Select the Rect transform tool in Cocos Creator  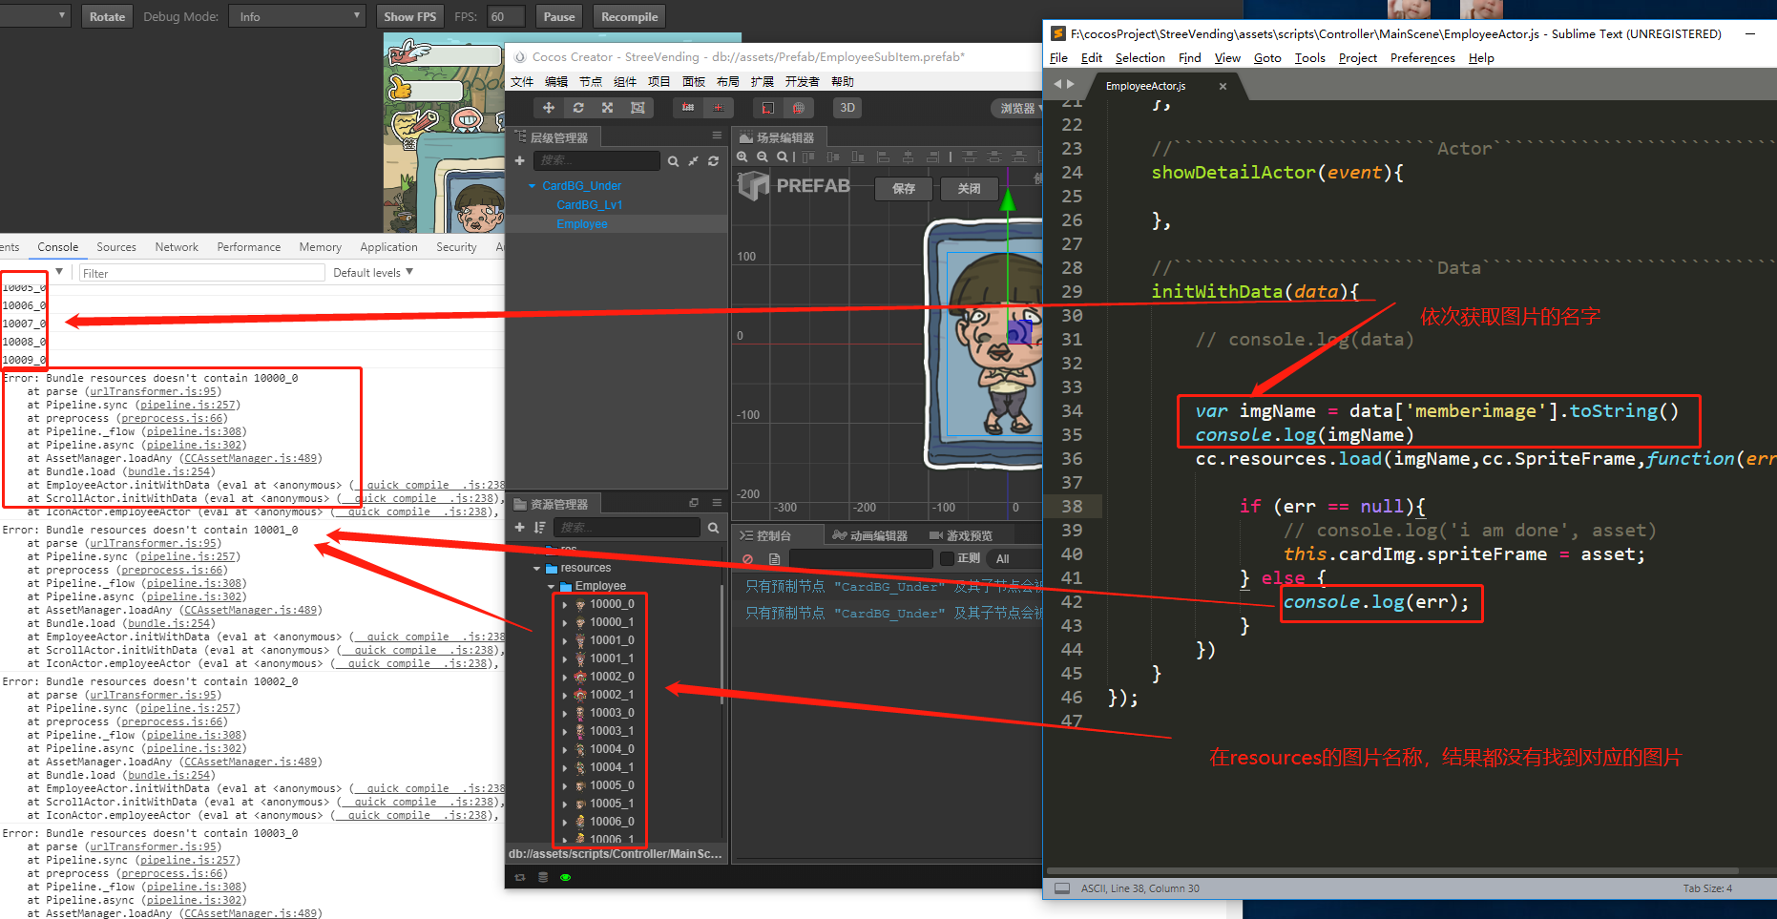[638, 108]
